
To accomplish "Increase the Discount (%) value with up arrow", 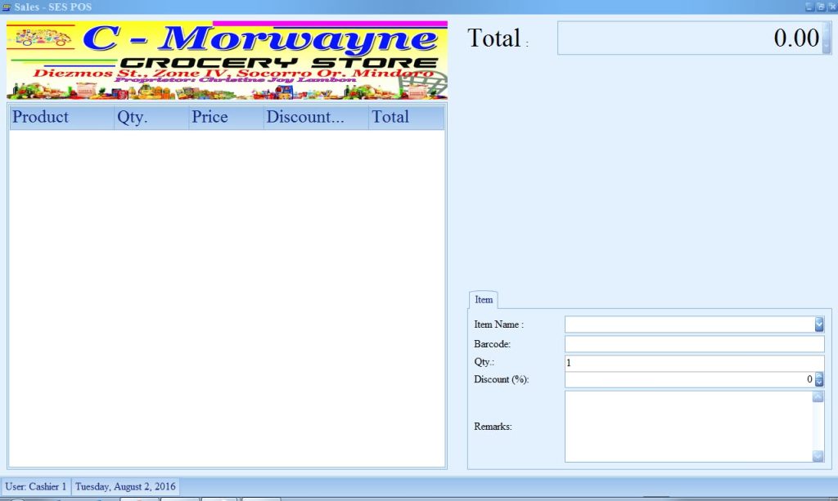I will coord(819,376).
